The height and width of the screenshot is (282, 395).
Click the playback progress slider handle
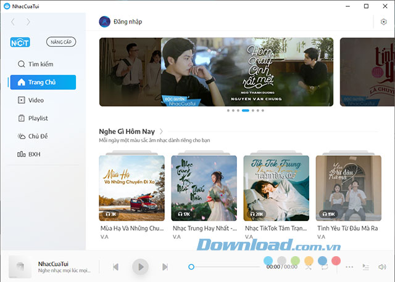191,267
